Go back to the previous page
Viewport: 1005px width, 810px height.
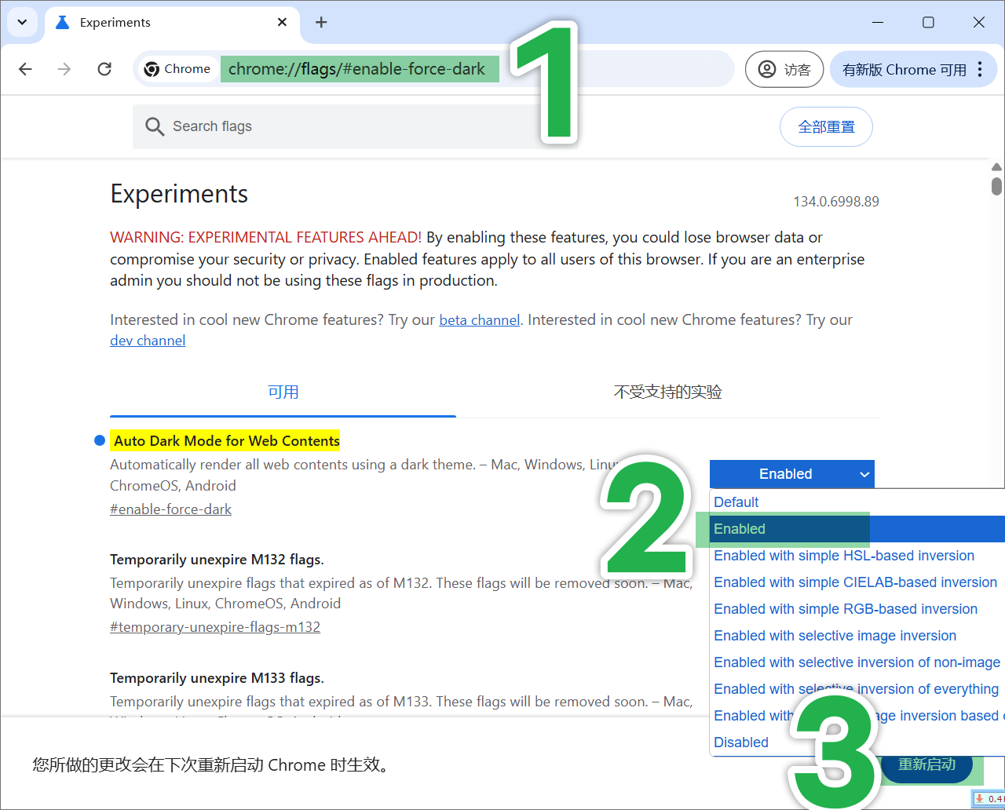25,69
